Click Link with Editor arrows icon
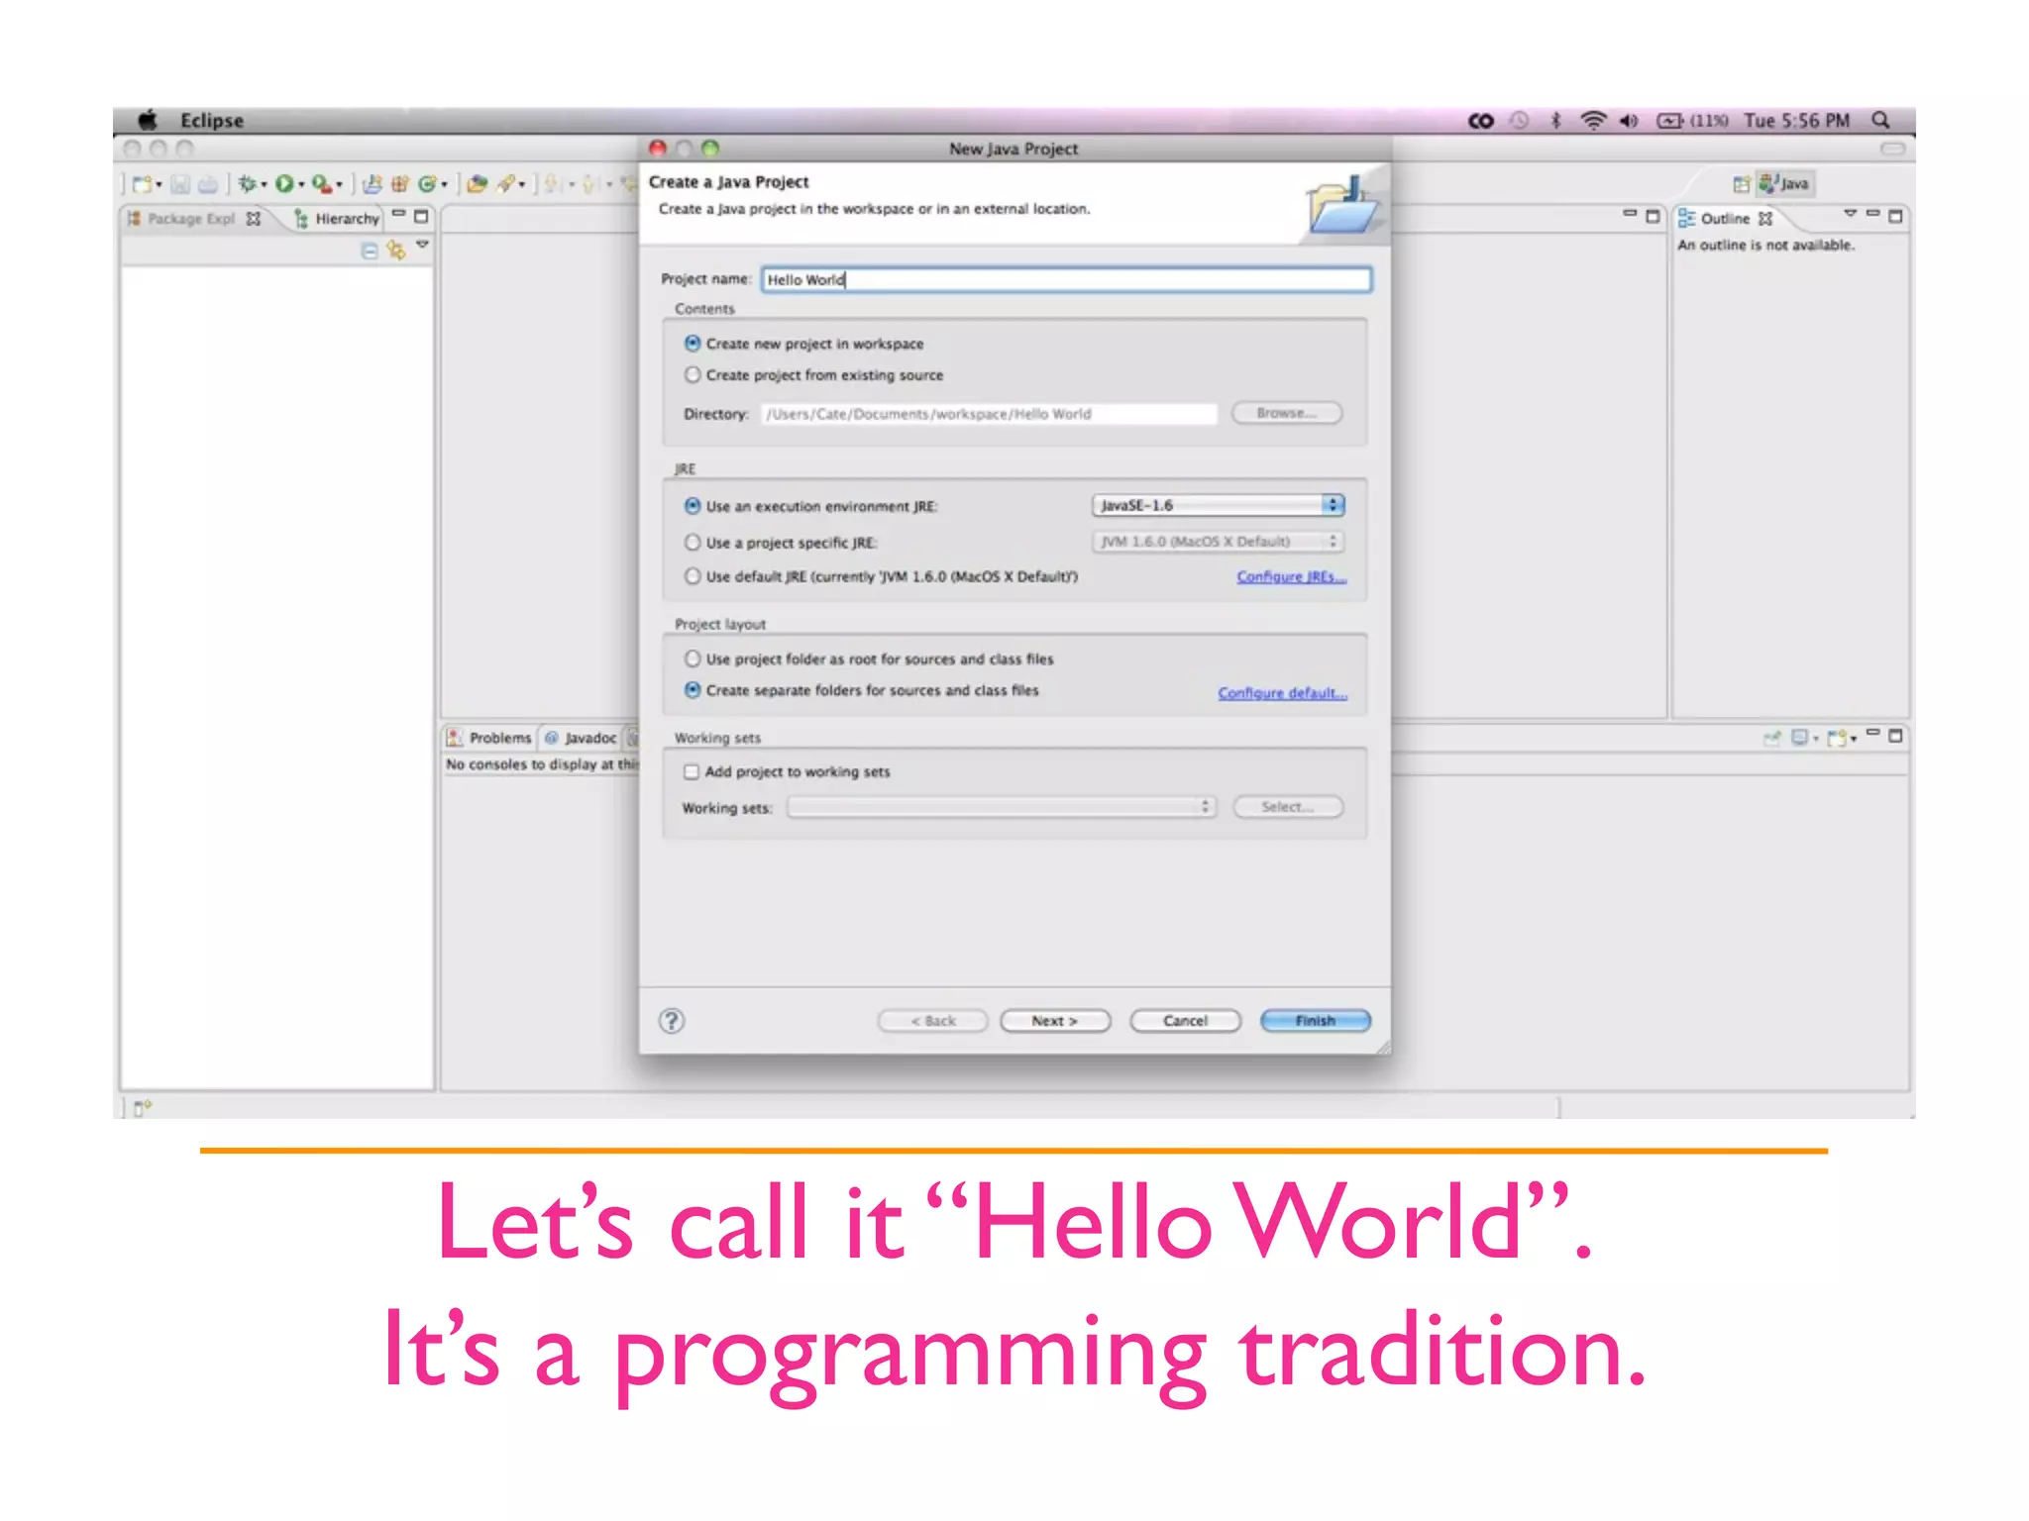Screen dimensions: 2029x1521 pyautogui.click(x=396, y=252)
